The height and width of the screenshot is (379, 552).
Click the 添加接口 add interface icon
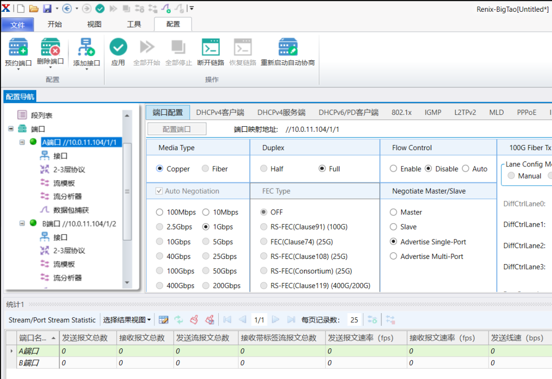[x=86, y=48]
